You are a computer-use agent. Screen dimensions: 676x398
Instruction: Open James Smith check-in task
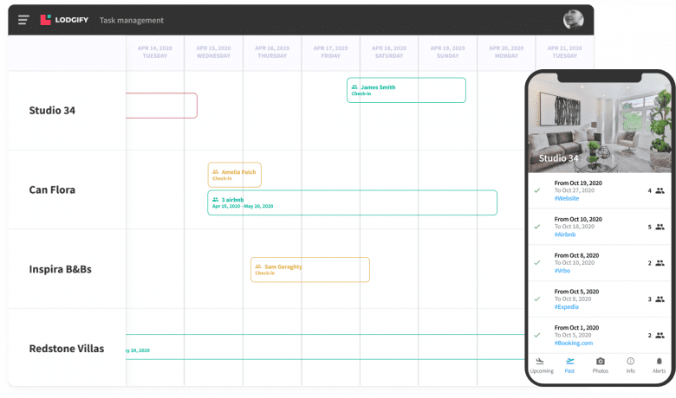406,90
